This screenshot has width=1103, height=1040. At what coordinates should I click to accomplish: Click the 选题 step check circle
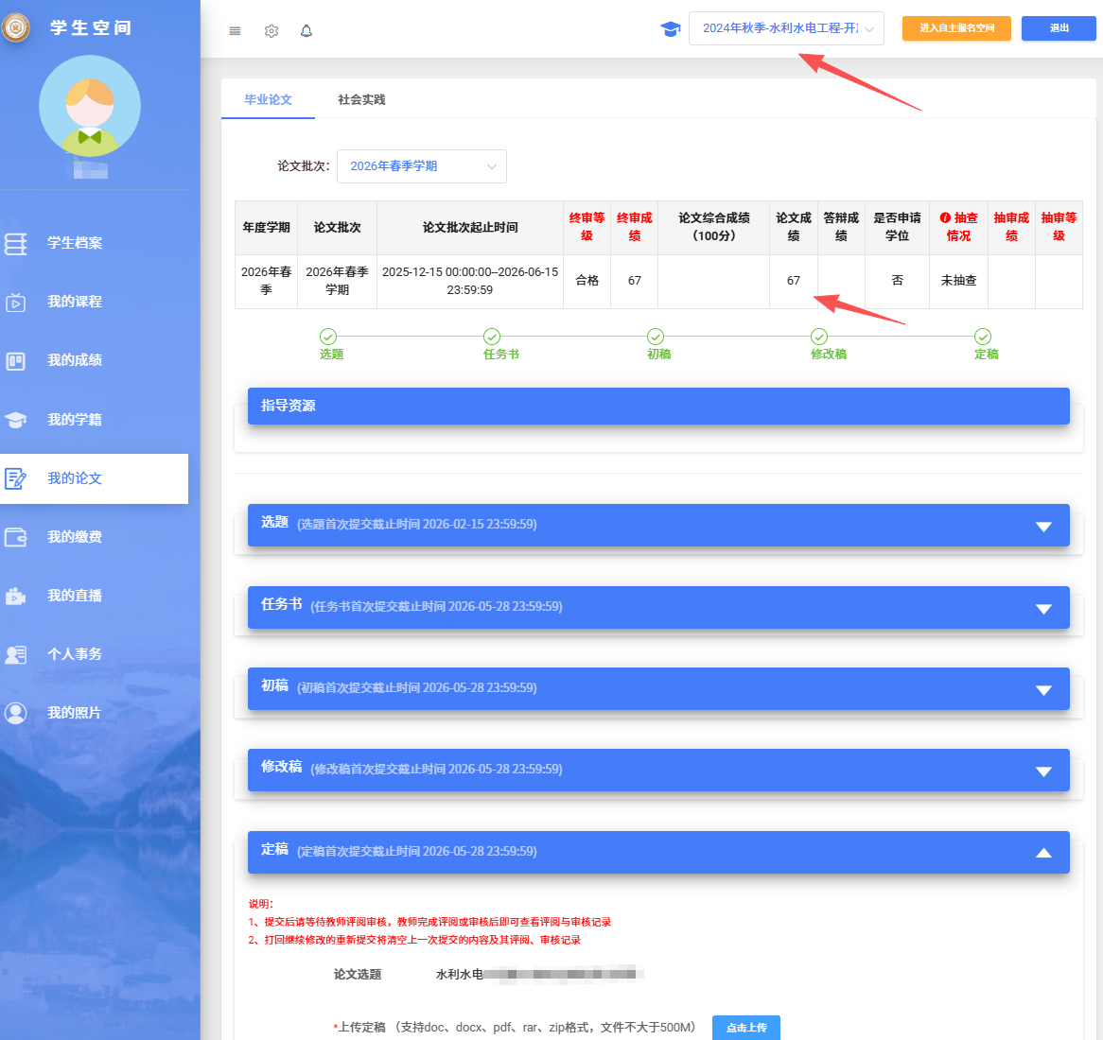(x=328, y=337)
